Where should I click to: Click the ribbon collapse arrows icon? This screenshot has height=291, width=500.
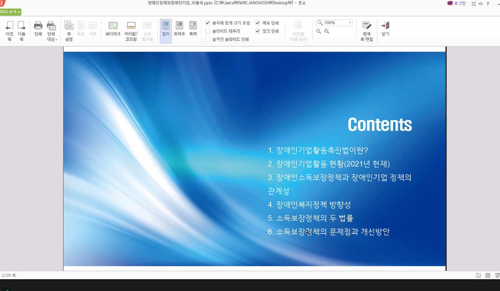pyautogui.click(x=481, y=4)
